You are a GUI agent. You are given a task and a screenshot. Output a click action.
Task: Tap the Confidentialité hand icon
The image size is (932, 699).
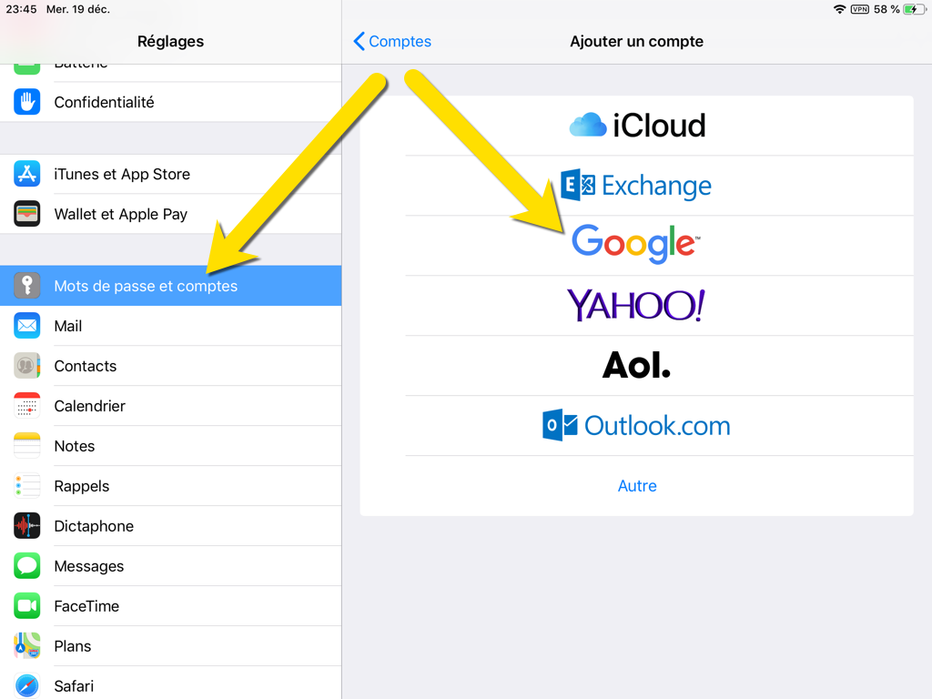pyautogui.click(x=27, y=102)
